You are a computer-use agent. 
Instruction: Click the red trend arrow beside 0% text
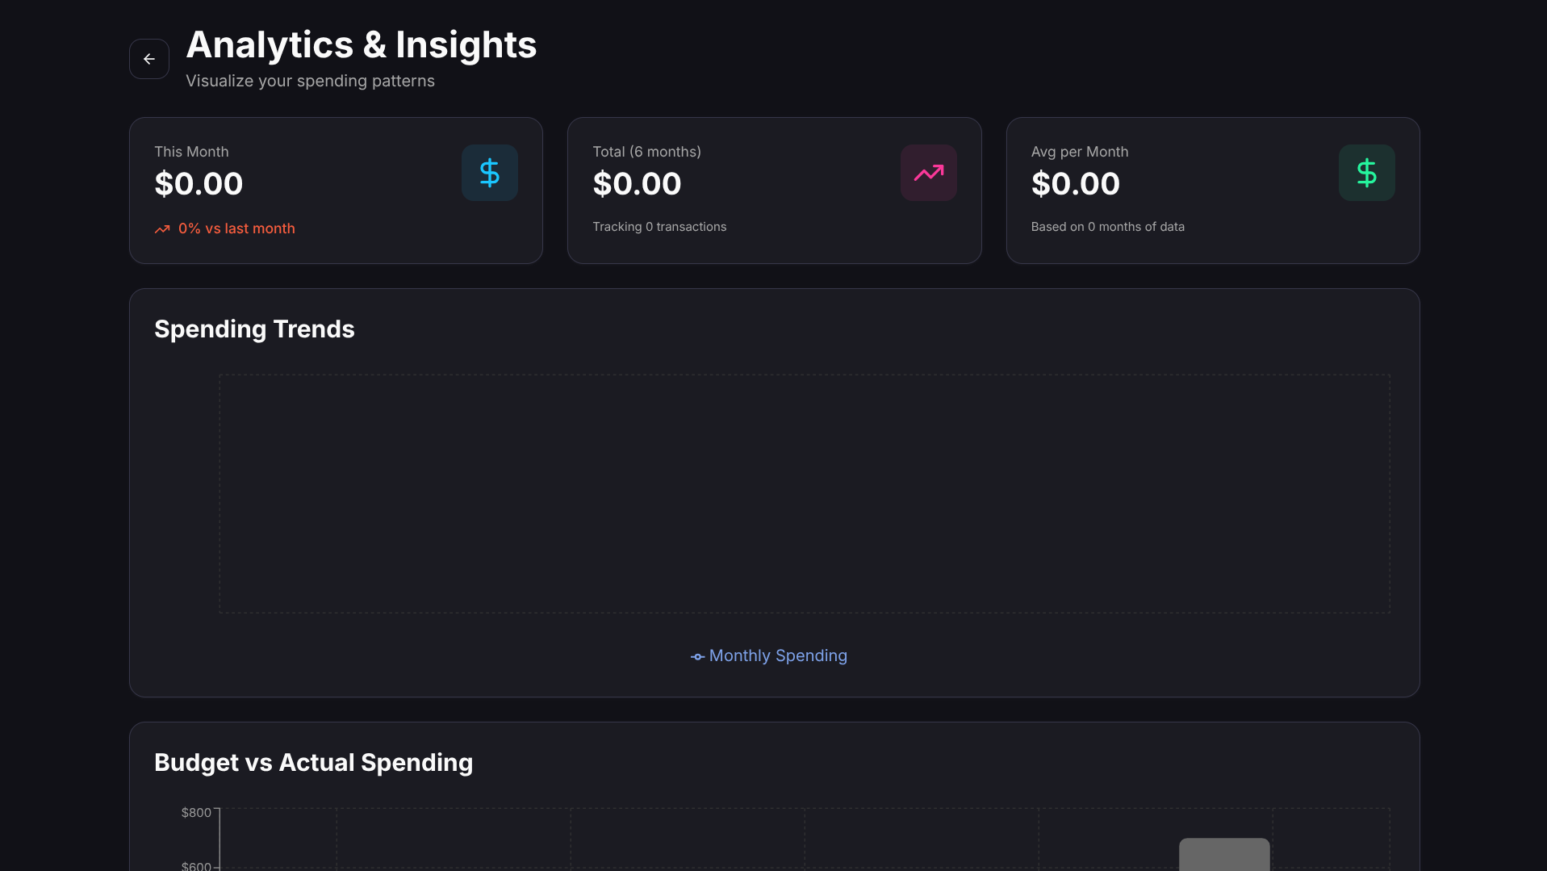tap(162, 229)
